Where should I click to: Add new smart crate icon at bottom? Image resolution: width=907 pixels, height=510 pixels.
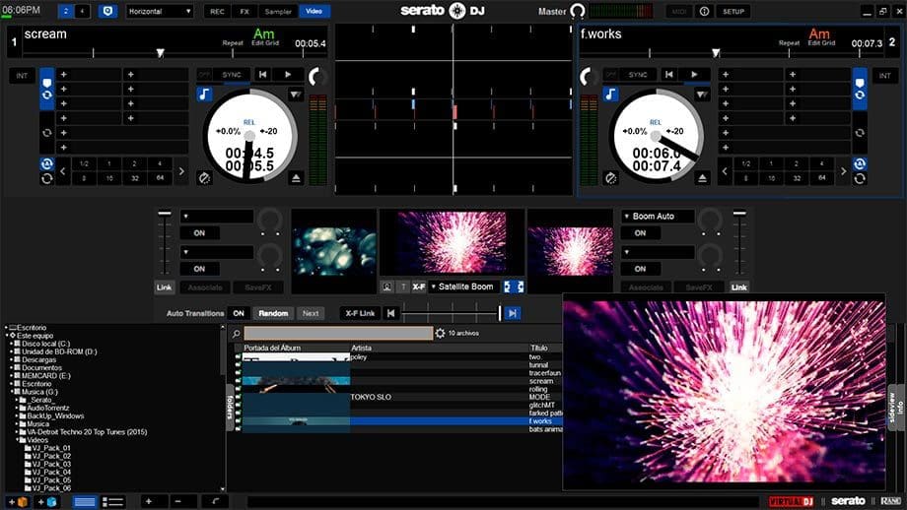pyautogui.click(x=47, y=501)
